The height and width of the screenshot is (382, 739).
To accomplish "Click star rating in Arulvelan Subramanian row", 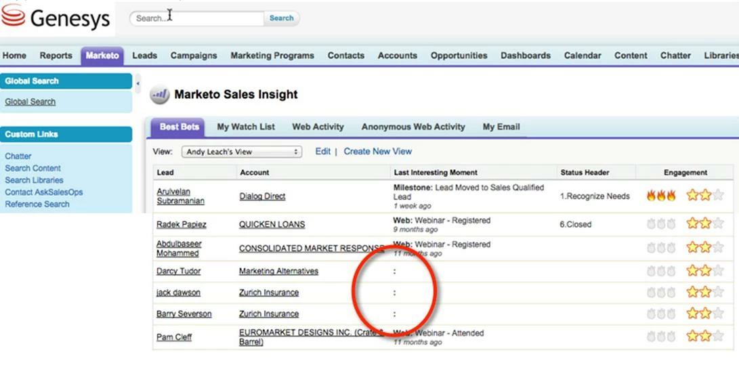I will (x=705, y=196).
